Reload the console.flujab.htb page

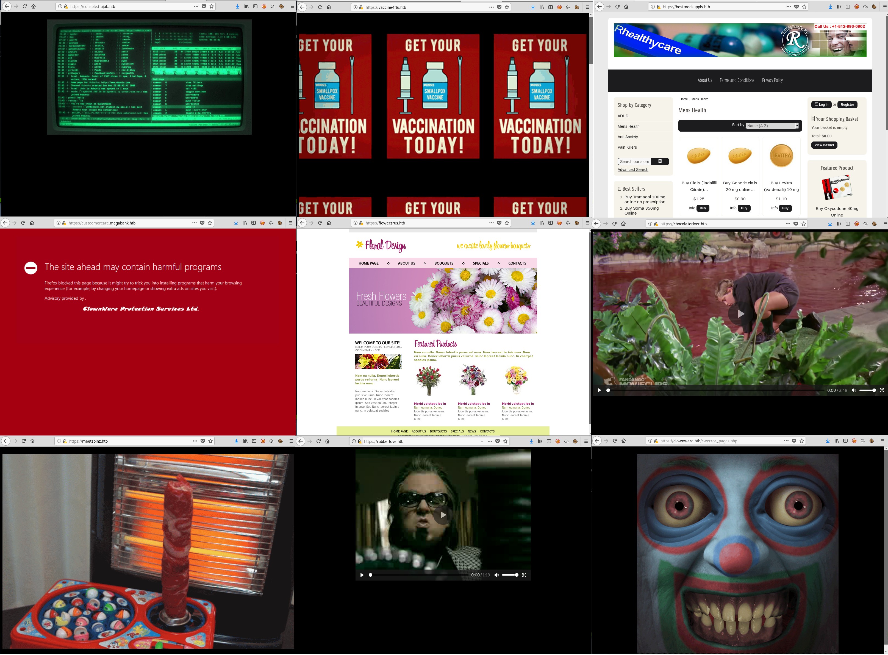(x=24, y=6)
